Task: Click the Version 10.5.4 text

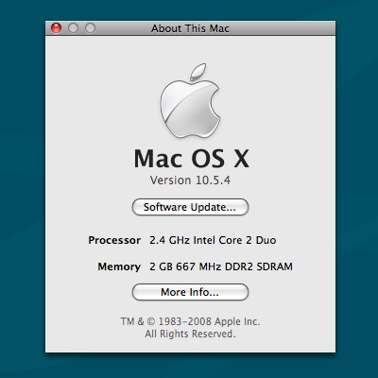Action: (x=190, y=180)
